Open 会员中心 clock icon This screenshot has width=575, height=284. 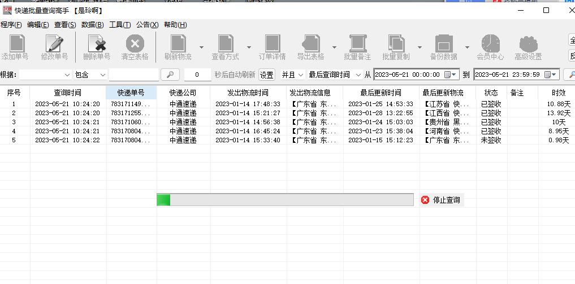click(491, 43)
